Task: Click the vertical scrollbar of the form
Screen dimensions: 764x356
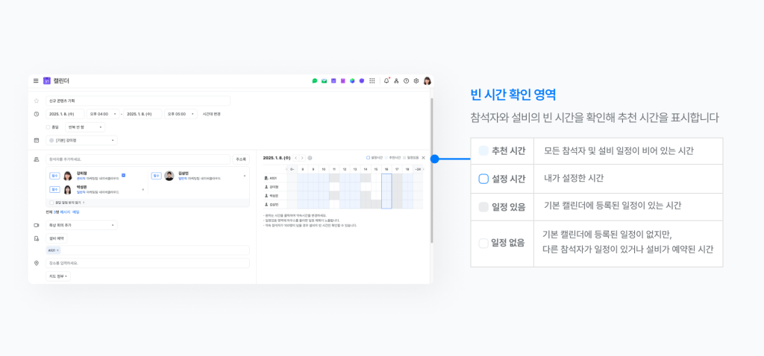Action: [x=431, y=171]
